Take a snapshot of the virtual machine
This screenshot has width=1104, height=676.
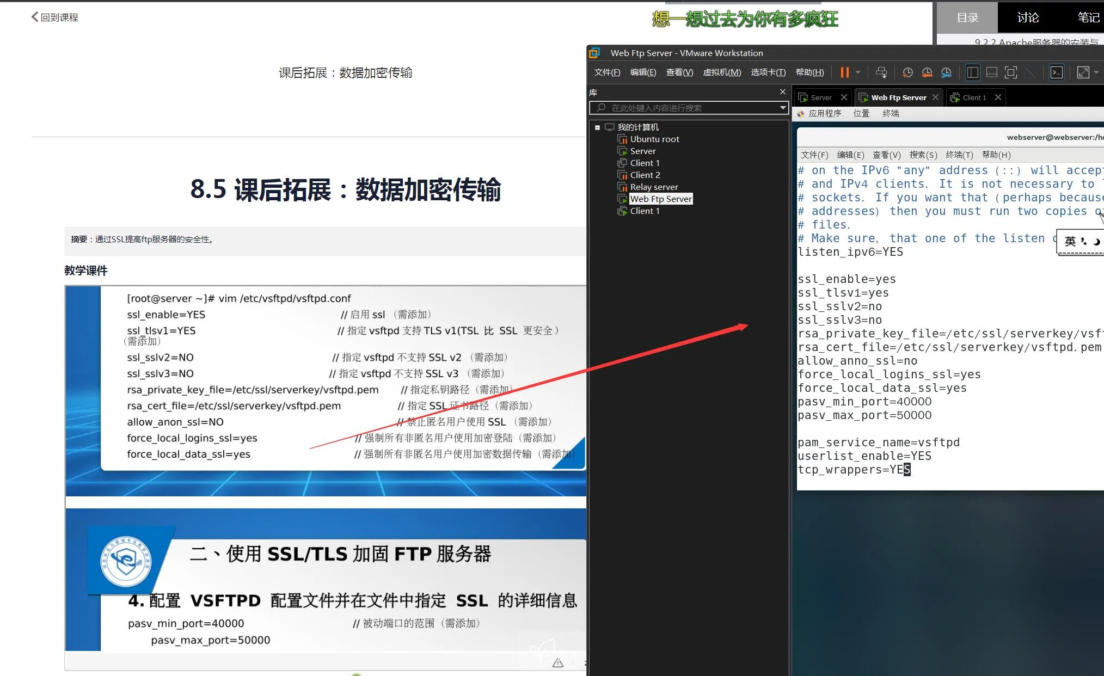tap(907, 72)
